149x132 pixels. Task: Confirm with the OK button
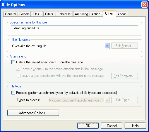88,126
